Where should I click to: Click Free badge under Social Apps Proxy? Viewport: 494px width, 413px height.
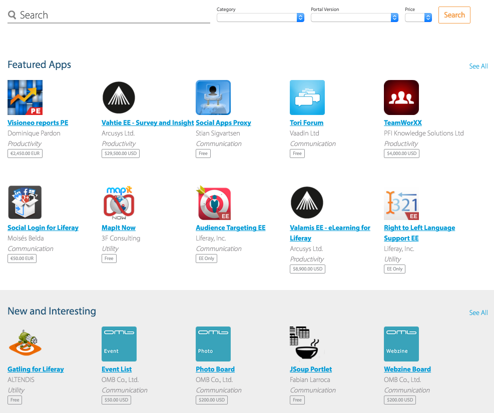pos(203,153)
